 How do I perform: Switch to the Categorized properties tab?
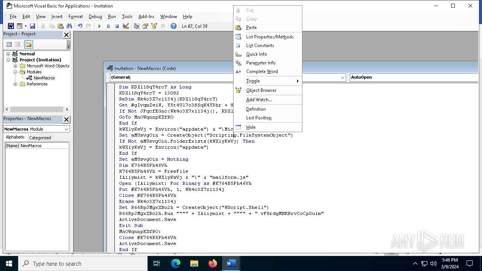point(40,138)
